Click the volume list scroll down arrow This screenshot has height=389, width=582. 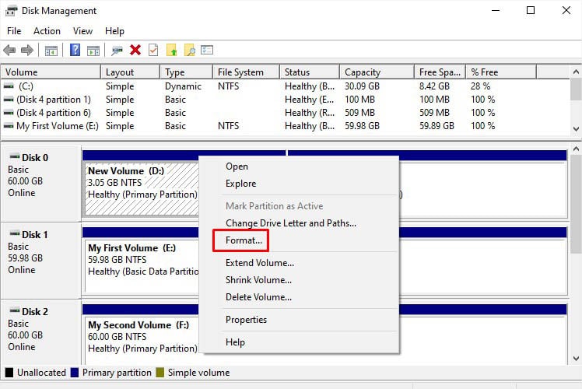tap(576, 129)
